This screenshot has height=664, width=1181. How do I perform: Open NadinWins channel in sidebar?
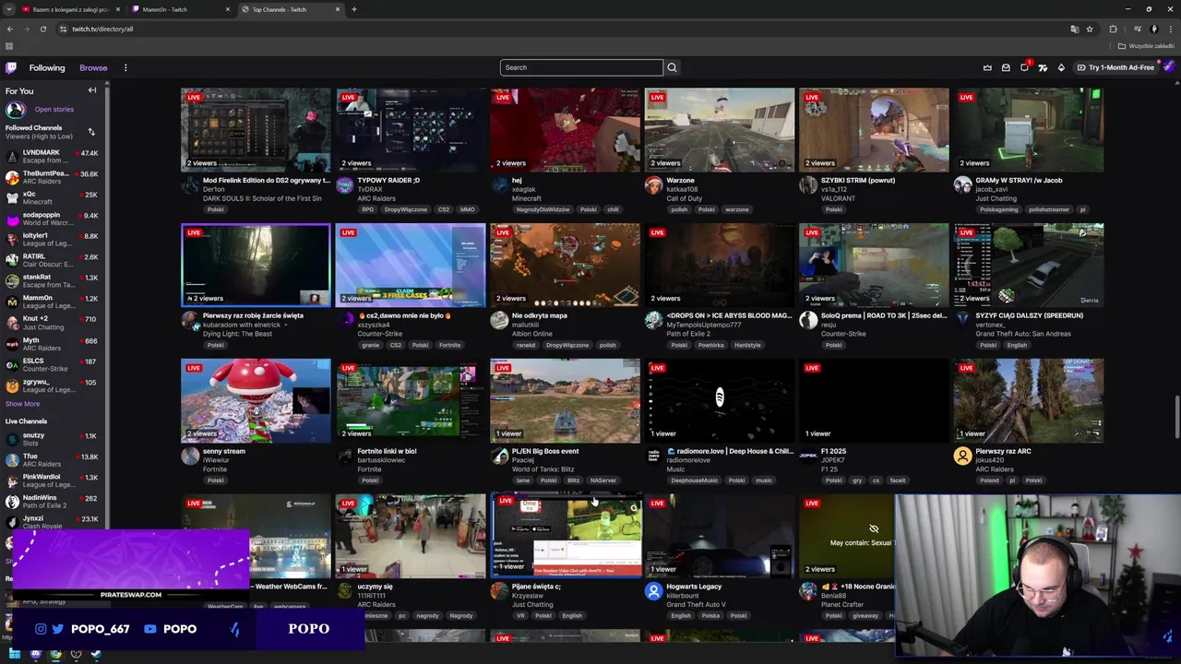point(52,502)
